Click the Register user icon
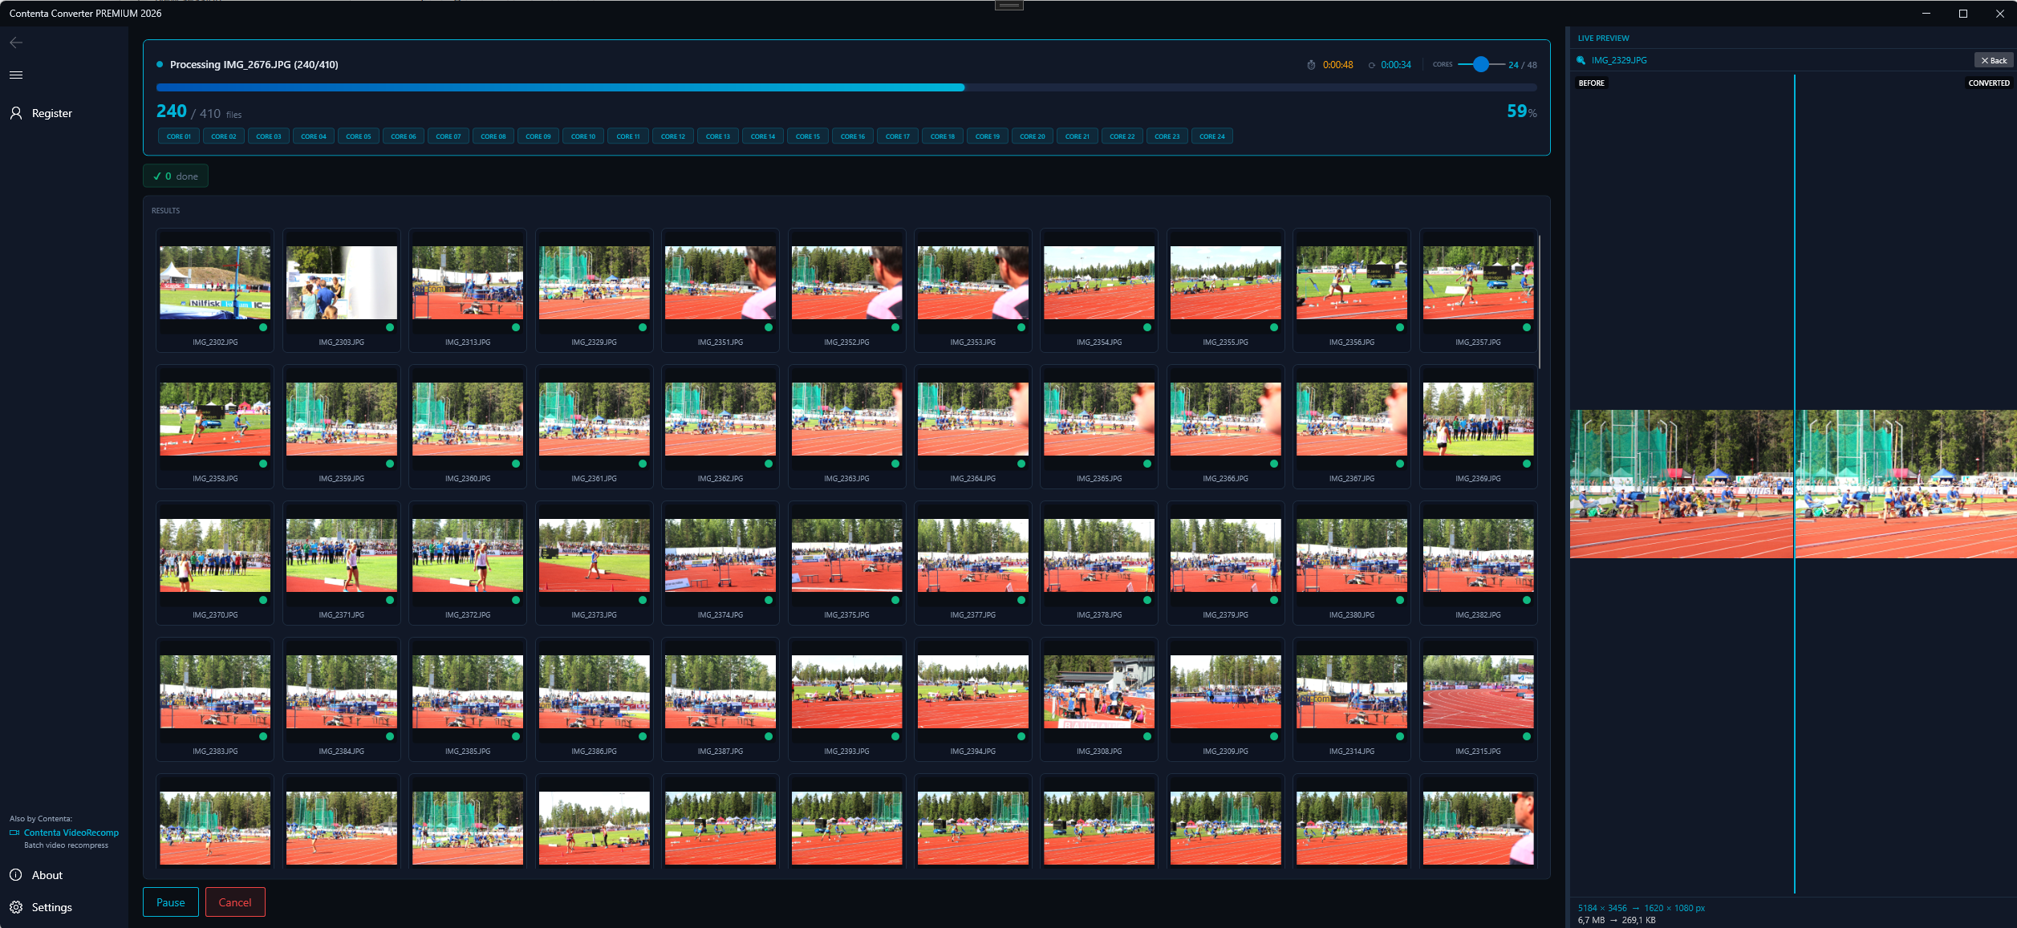The width and height of the screenshot is (2017, 928). (x=16, y=113)
